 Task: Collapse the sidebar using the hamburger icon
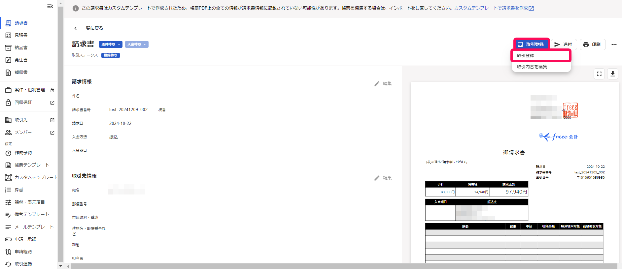pyautogui.click(x=50, y=6)
